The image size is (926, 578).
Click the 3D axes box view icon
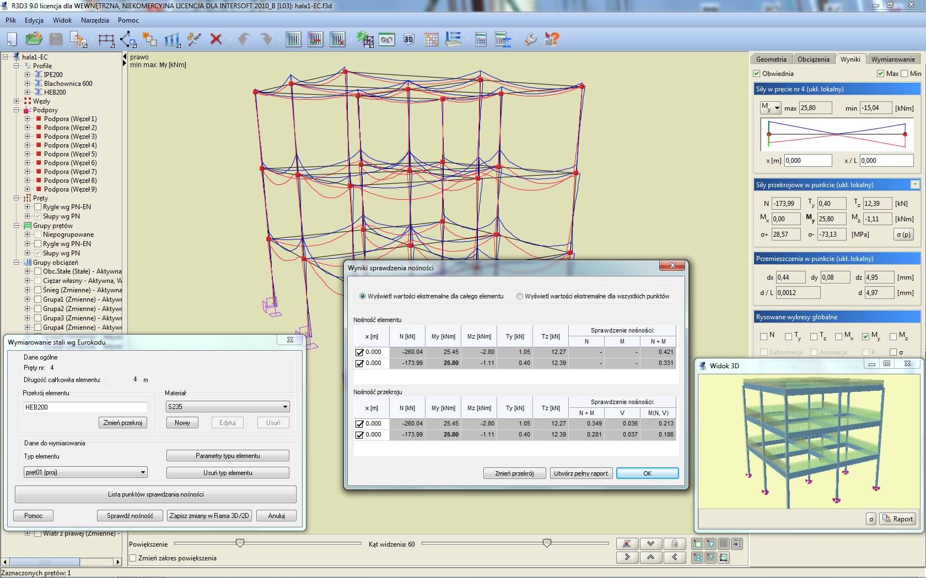pyautogui.click(x=724, y=557)
